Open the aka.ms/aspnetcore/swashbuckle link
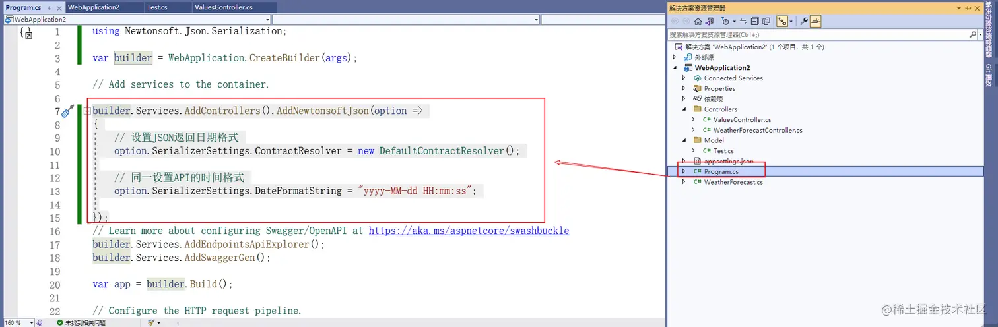 469,231
